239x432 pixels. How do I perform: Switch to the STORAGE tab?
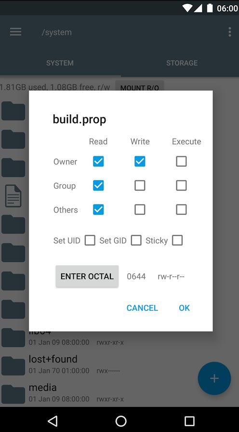click(x=182, y=63)
